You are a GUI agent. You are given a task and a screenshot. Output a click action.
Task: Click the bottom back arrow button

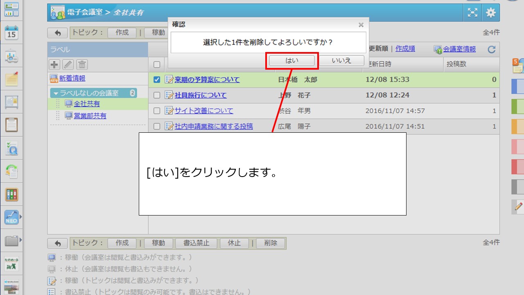[x=58, y=243]
